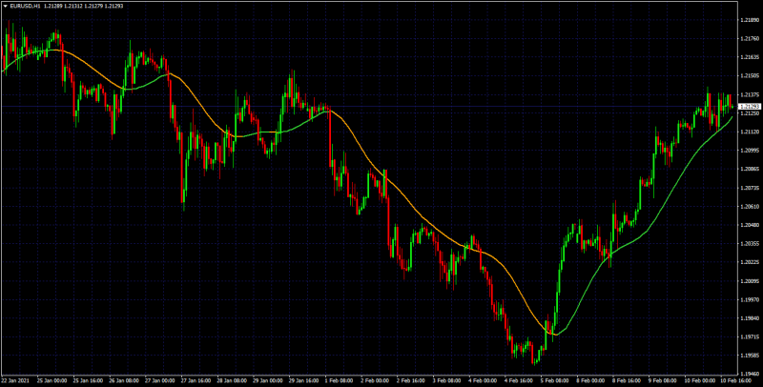
Task: Click the 9 Feb 08:00 time label
Action: coord(663,380)
